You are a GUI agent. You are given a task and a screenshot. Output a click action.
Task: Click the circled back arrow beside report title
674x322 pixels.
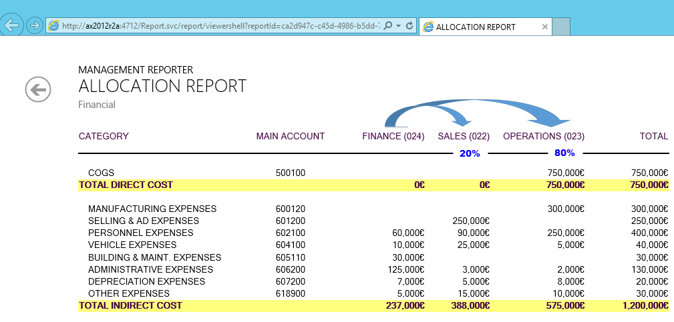pyautogui.click(x=38, y=89)
